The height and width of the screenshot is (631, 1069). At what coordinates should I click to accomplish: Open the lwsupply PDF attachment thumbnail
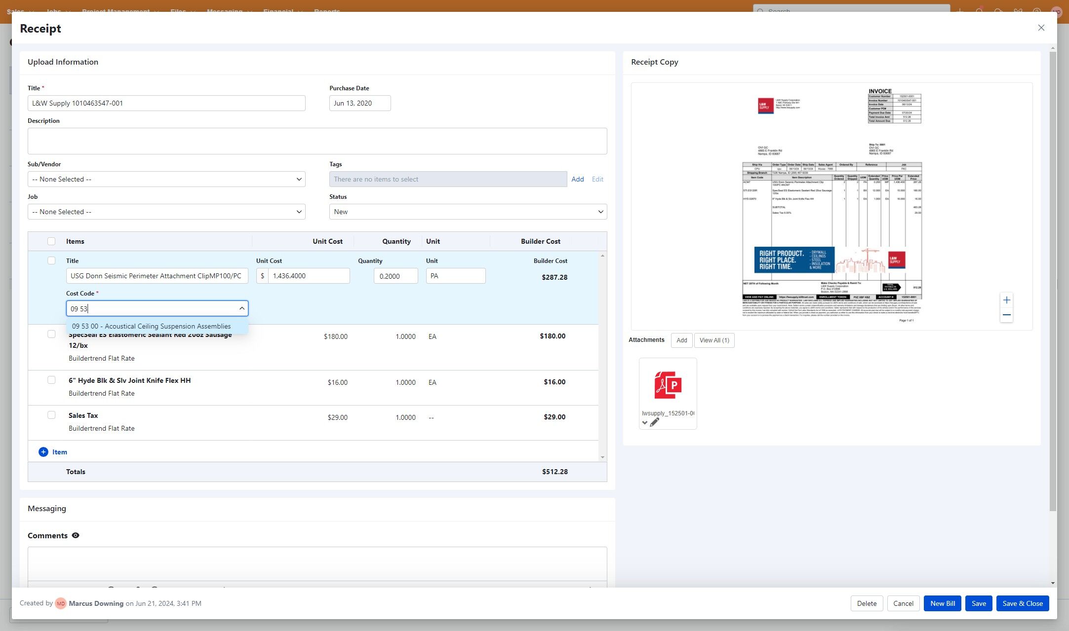[668, 385]
